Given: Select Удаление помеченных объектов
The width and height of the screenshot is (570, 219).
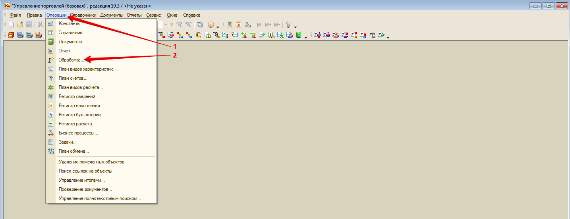Looking at the screenshot, I should (91, 162).
